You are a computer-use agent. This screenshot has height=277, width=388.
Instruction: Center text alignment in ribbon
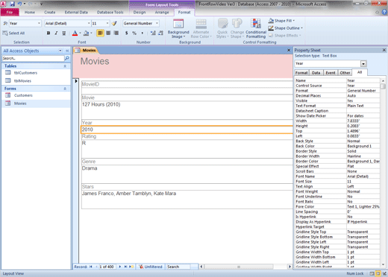pos(108,33)
